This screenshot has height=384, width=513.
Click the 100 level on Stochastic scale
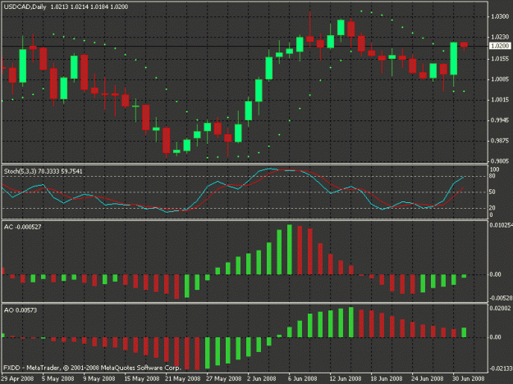tap(494, 169)
